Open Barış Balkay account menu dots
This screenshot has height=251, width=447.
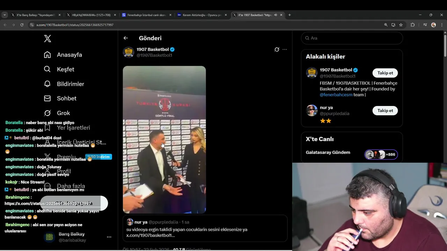tap(109, 237)
